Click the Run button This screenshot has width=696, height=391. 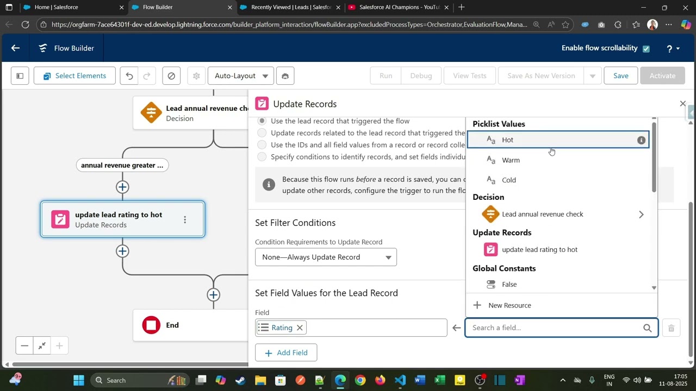pyautogui.click(x=386, y=76)
